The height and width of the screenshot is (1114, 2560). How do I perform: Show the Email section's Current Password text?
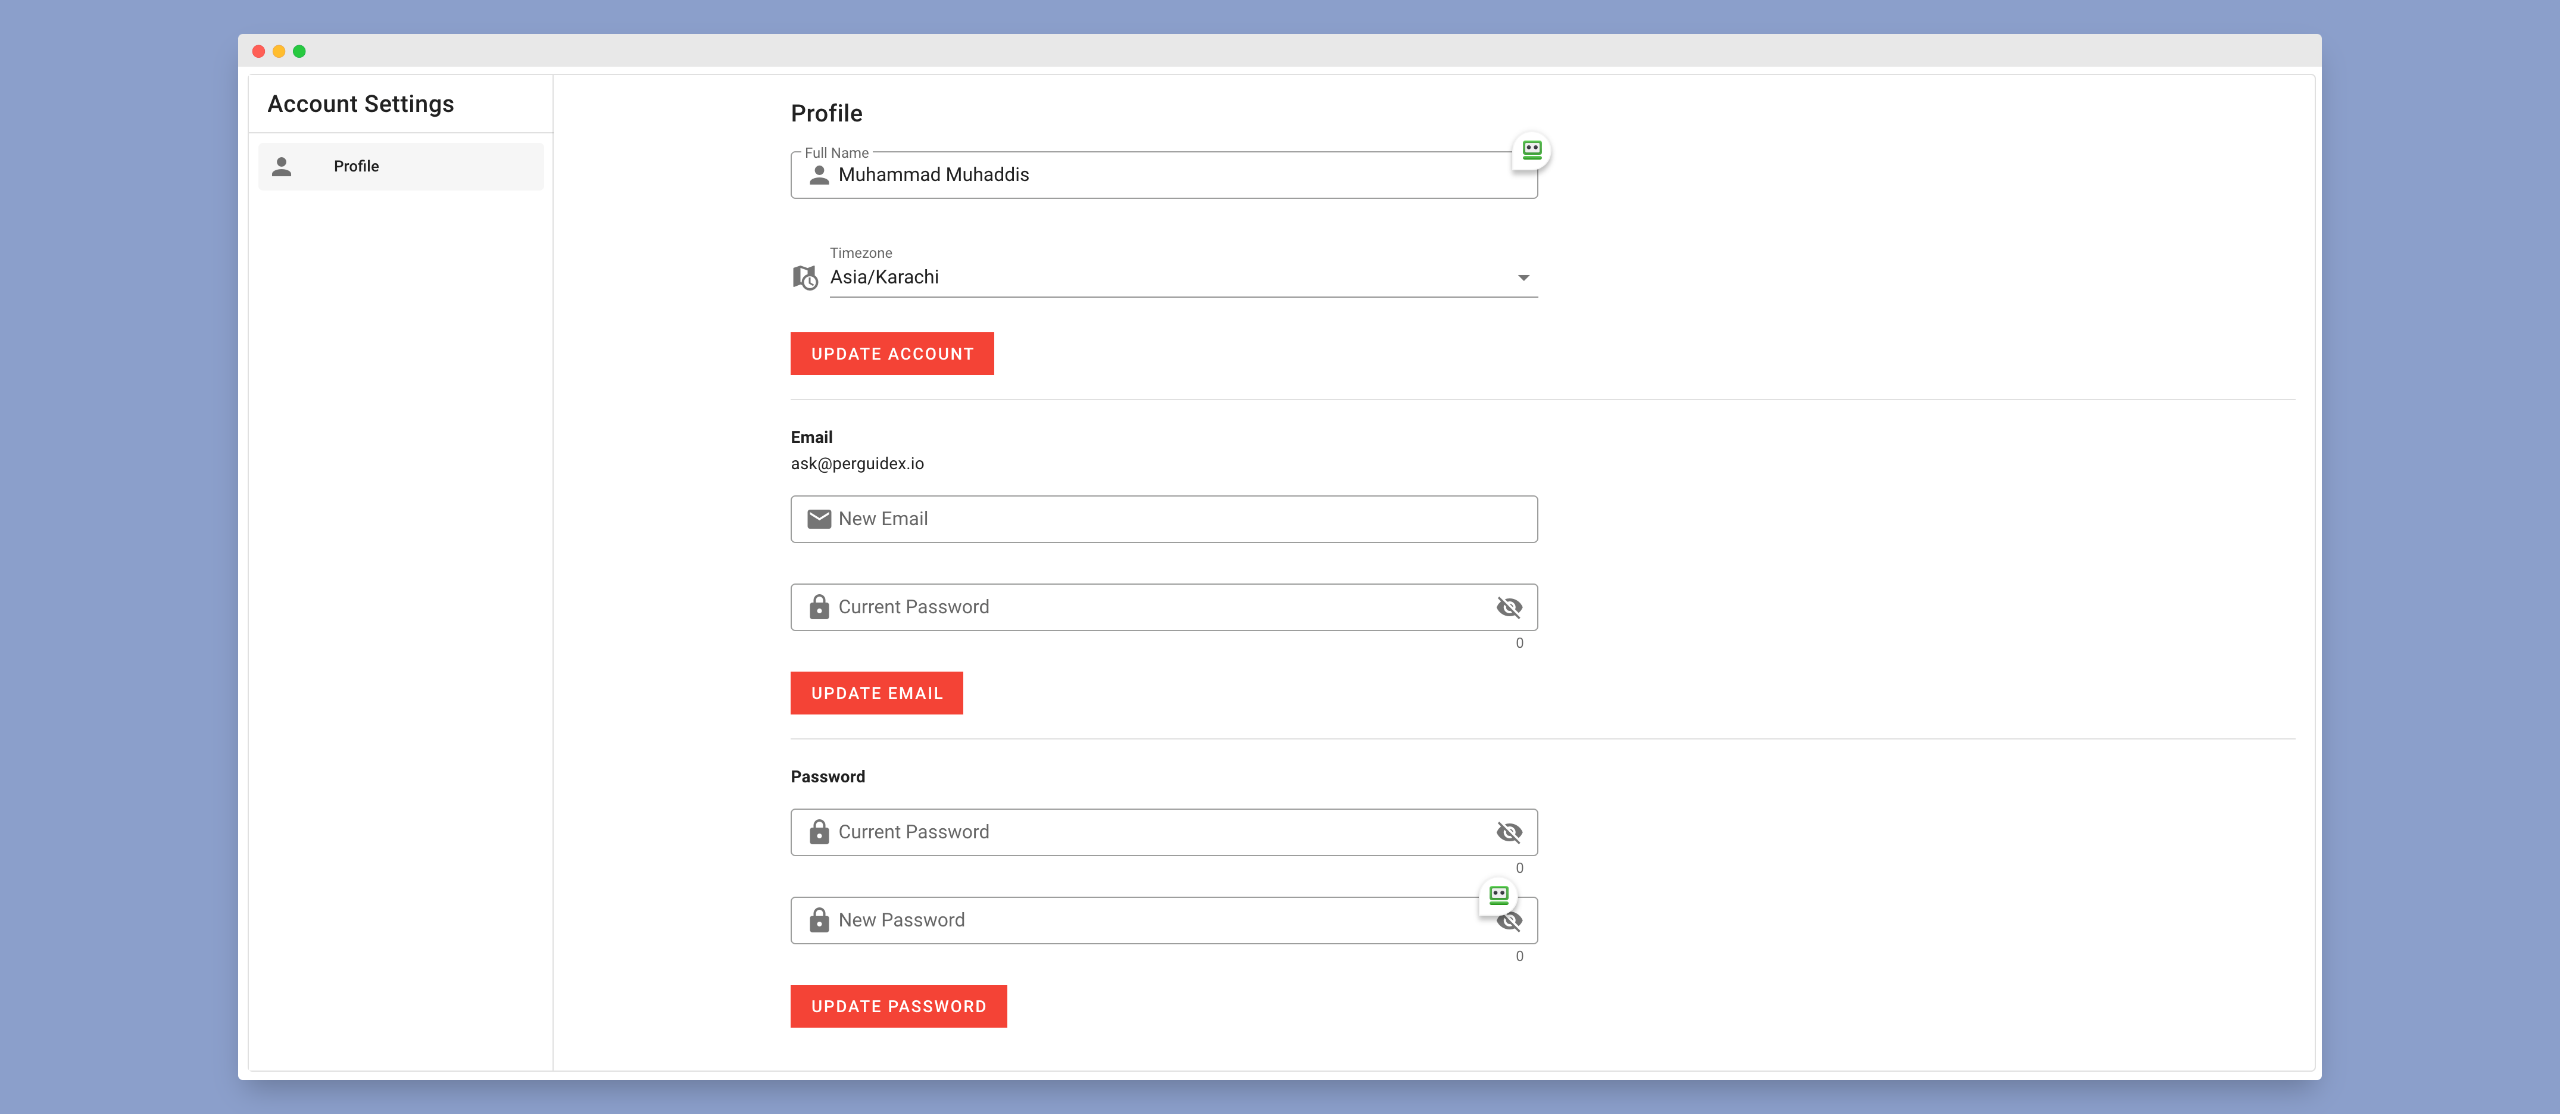[x=1509, y=607]
